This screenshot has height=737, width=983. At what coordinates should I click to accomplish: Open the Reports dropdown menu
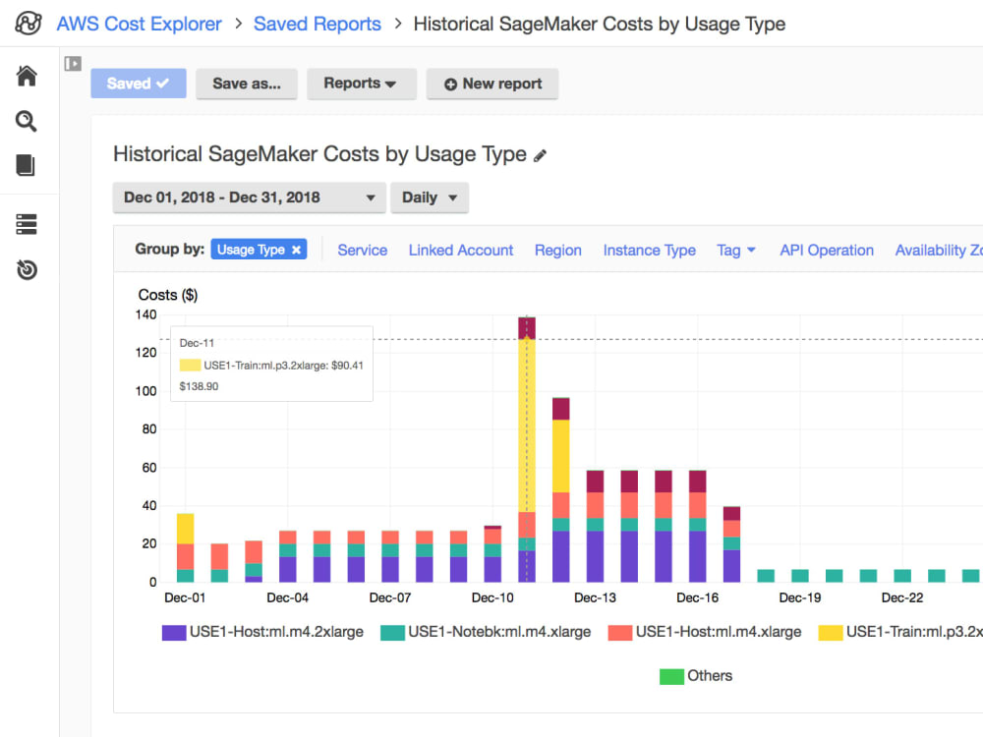pyautogui.click(x=361, y=84)
